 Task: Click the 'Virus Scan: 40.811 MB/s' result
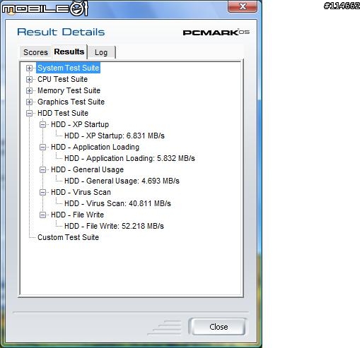(x=117, y=203)
